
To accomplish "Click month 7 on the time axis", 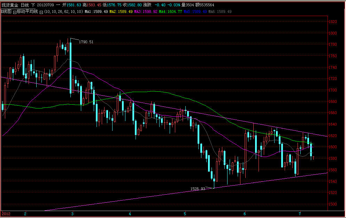I will 300,214.
